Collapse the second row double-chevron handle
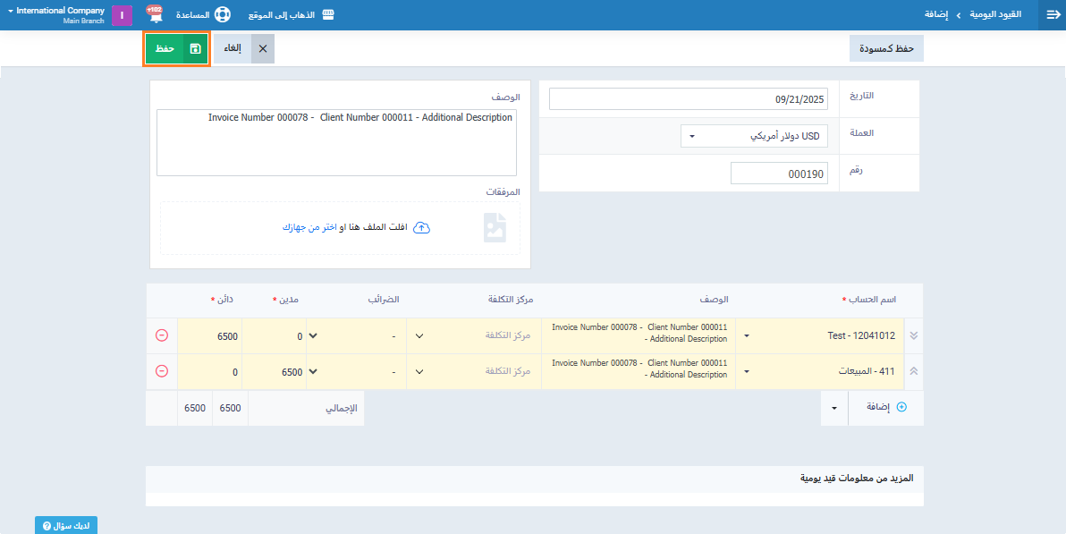 tap(913, 371)
